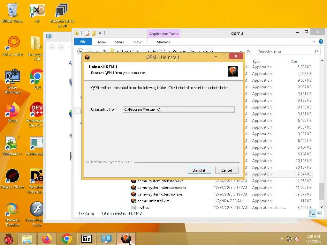Select the Winaero Tweaker desktop shortcut
The width and height of the screenshot is (327, 245).
(x=12, y=214)
